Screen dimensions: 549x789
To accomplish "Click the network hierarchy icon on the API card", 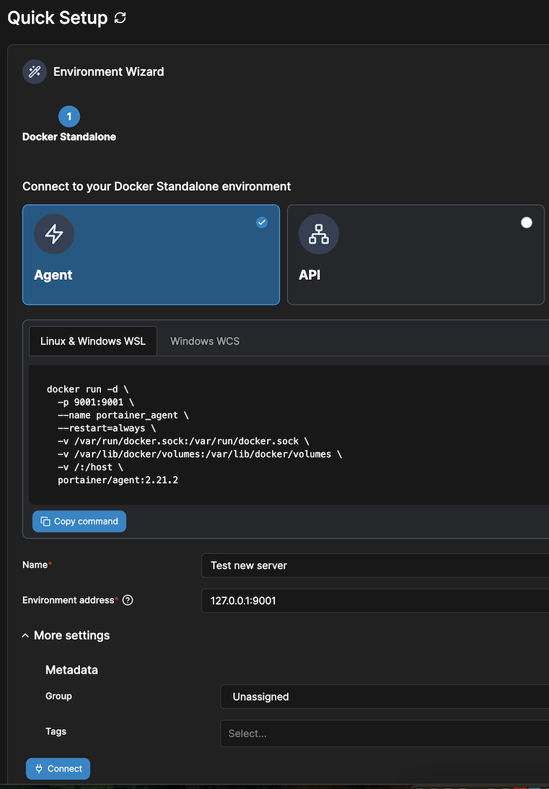I will tap(318, 234).
